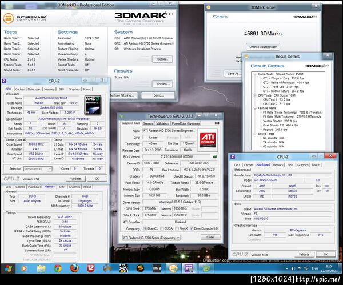Screen dimensions: 343x285
Task: Collapse the Game Tests tree node
Action: 255,74
